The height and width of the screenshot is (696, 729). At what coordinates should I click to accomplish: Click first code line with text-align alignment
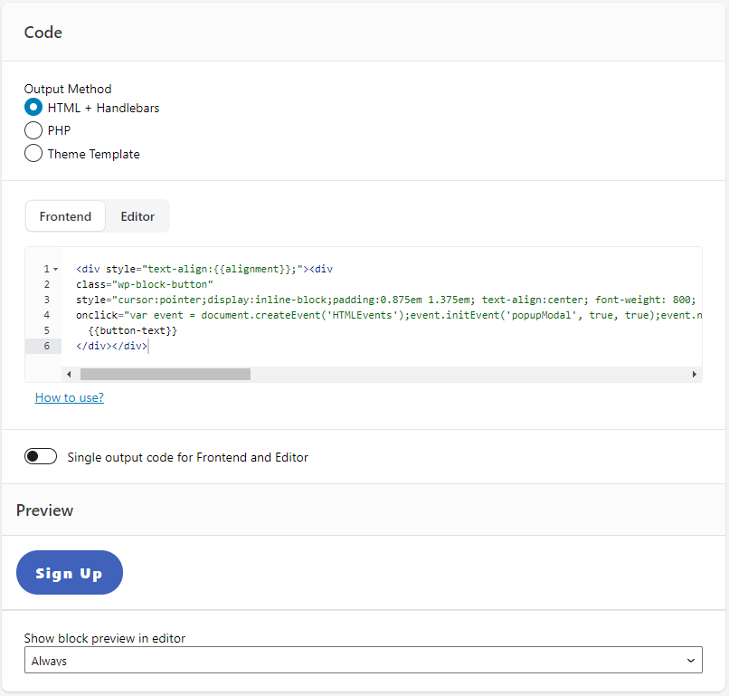tap(204, 269)
